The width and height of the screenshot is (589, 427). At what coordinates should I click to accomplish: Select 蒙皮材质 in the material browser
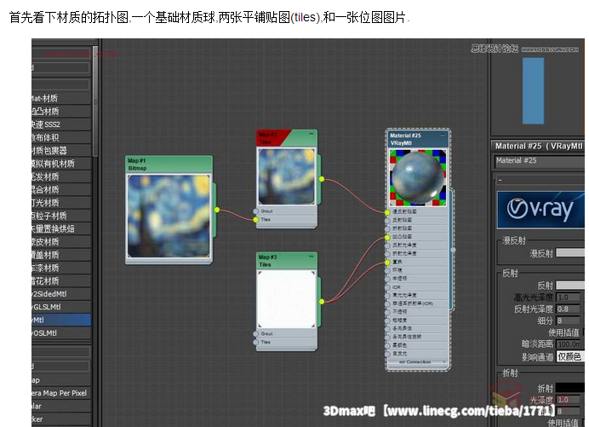61,242
